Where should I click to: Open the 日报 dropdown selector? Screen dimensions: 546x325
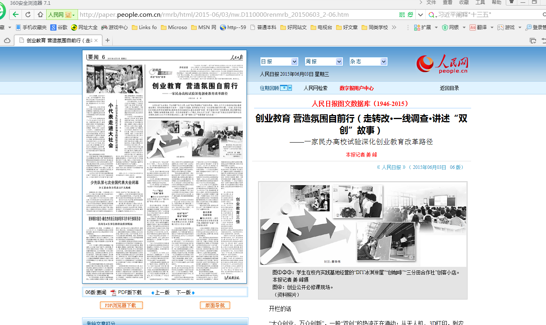click(x=279, y=61)
